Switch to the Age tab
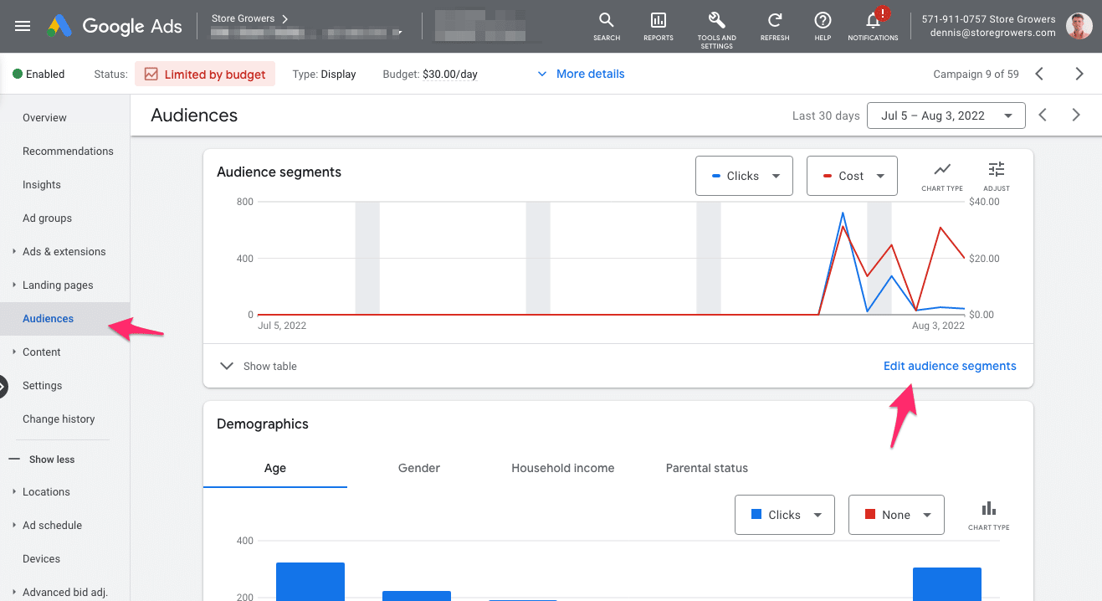 275,468
